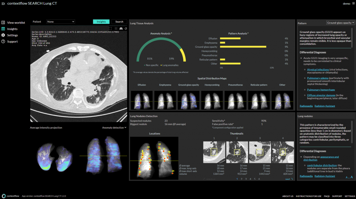Click the Pulmonary edema link
Image resolution: width=356 pixels, height=199 pixels.
click(318, 78)
